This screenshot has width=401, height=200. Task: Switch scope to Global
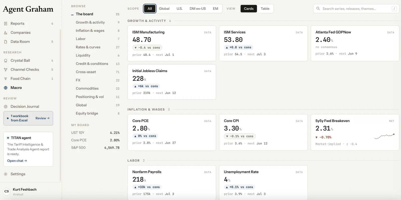click(x=164, y=9)
